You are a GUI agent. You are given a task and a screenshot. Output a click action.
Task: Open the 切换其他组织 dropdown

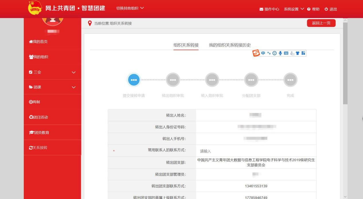coord(130,8)
